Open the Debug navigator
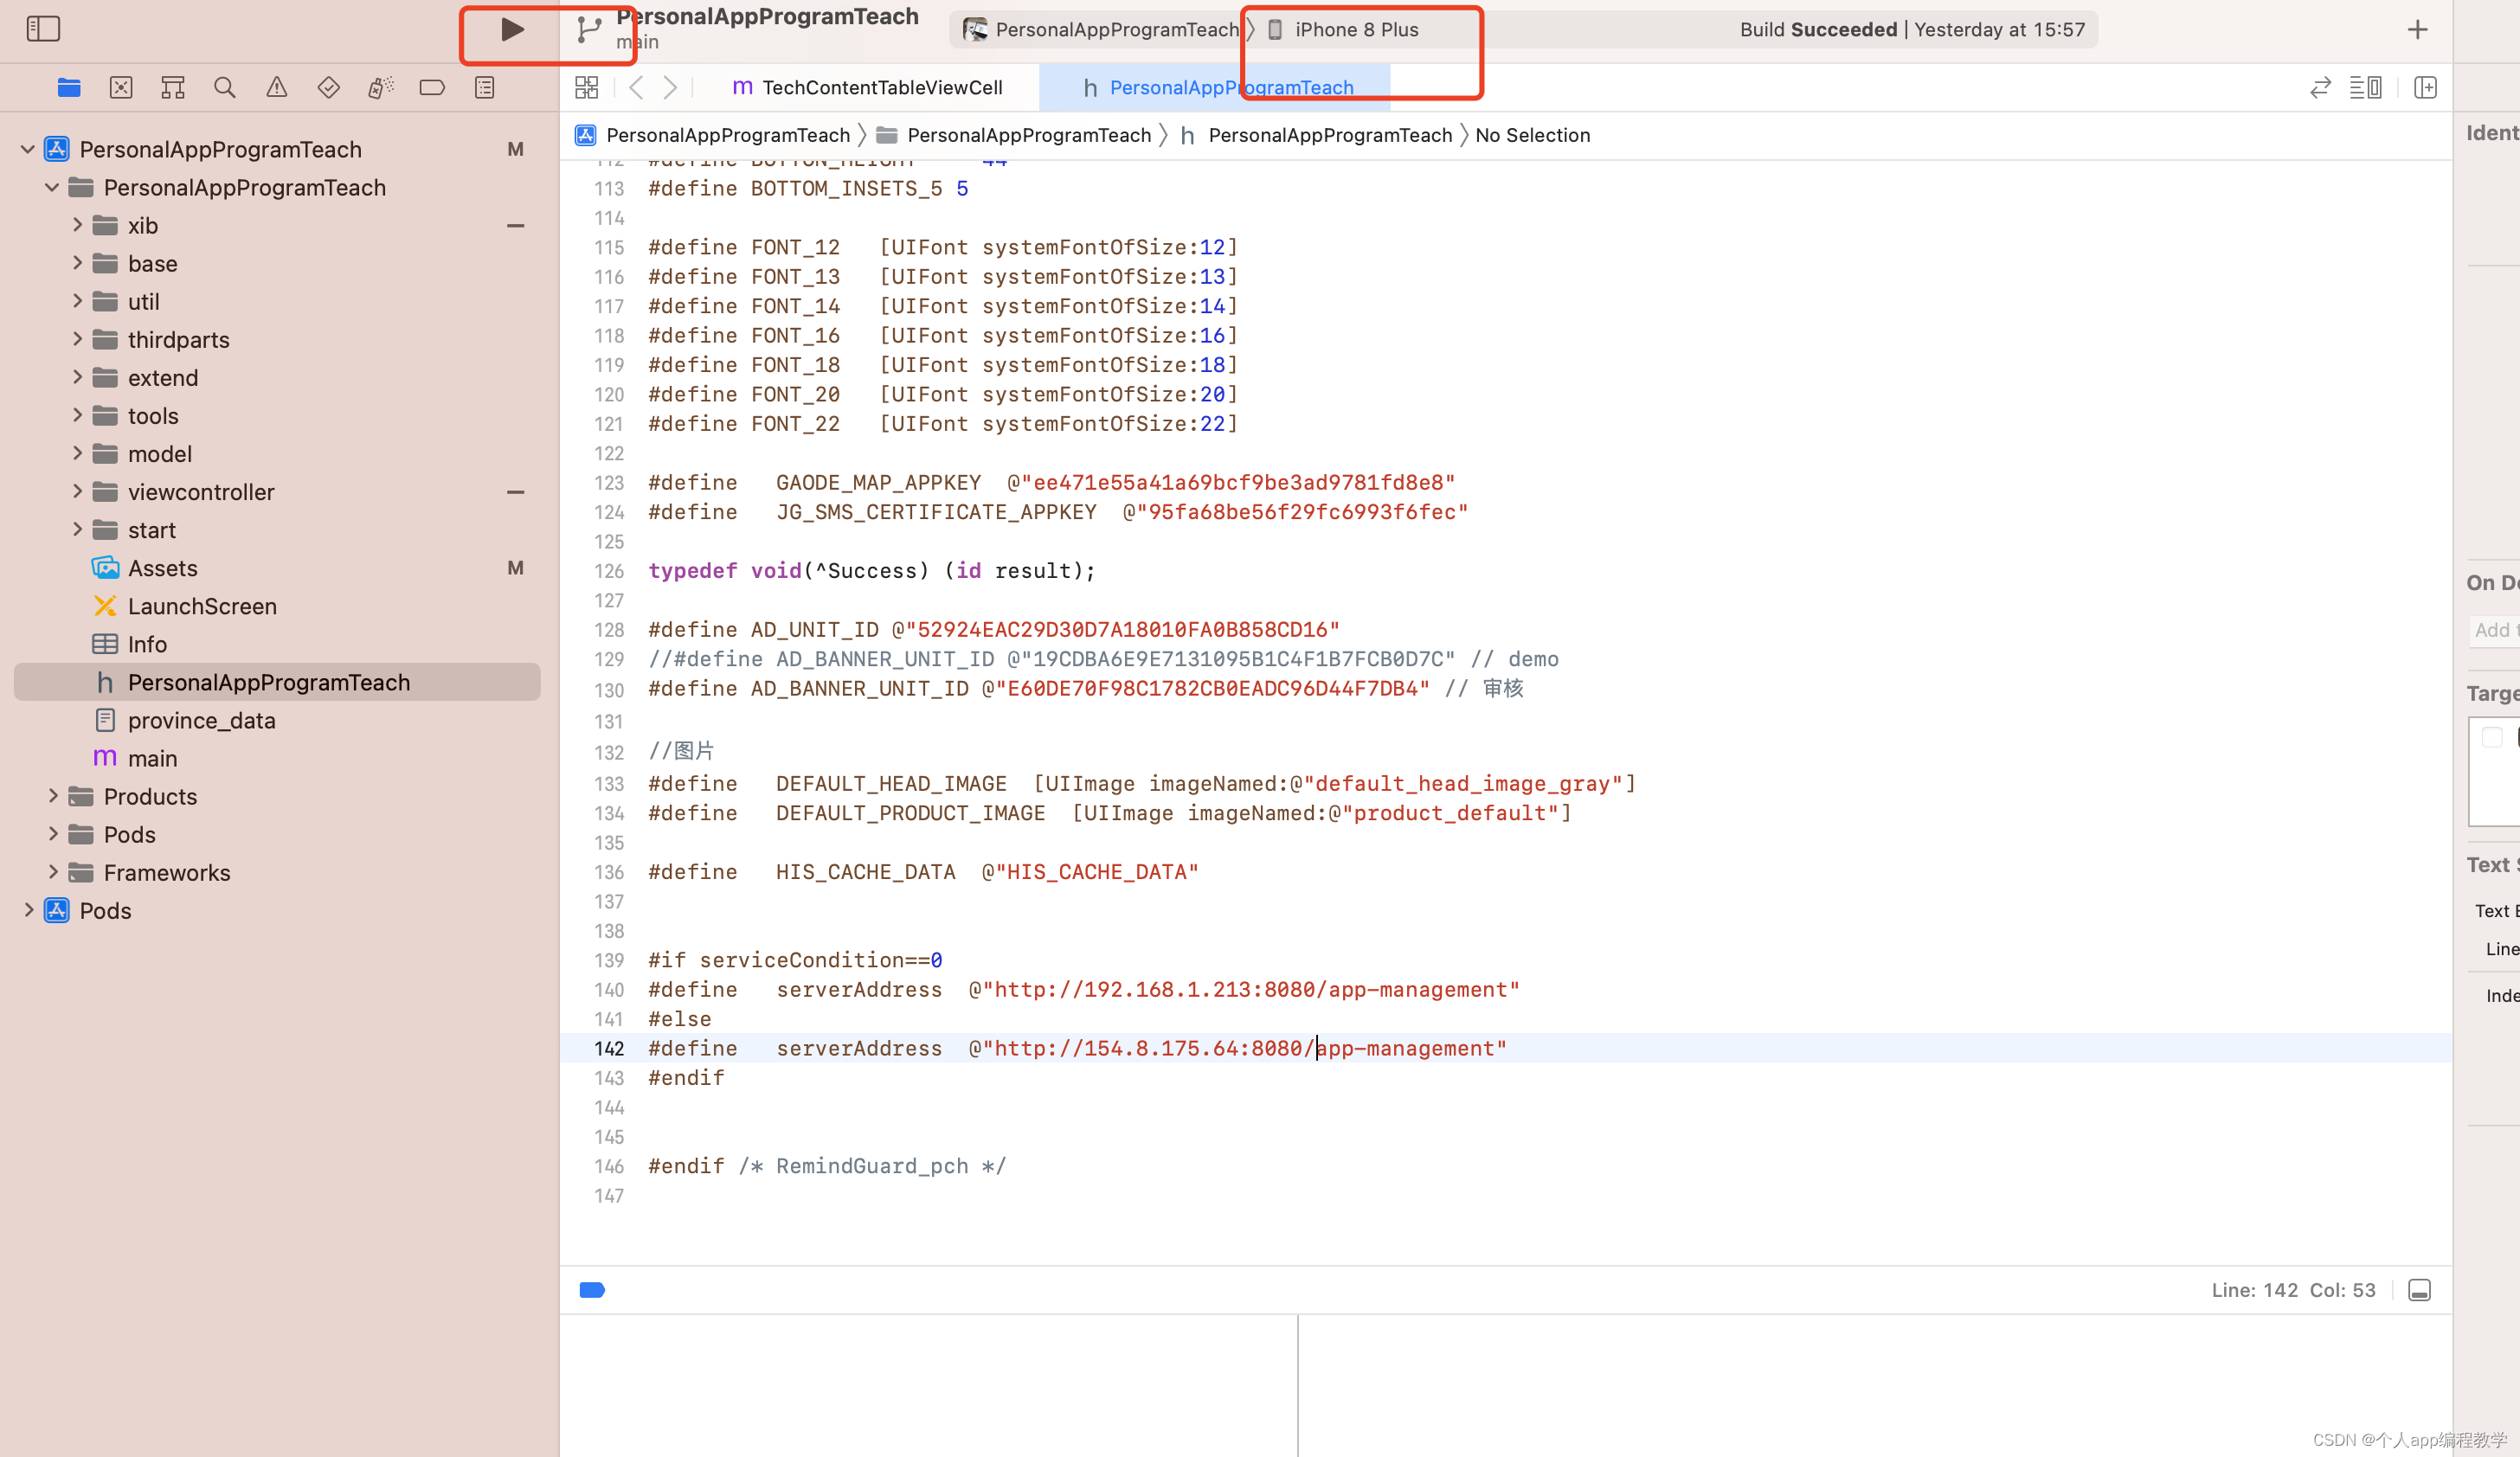 381,88
